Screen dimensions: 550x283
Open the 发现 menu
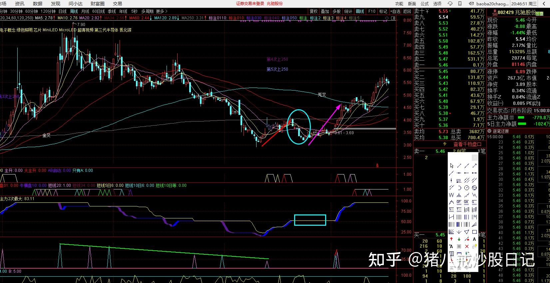coord(56,4)
